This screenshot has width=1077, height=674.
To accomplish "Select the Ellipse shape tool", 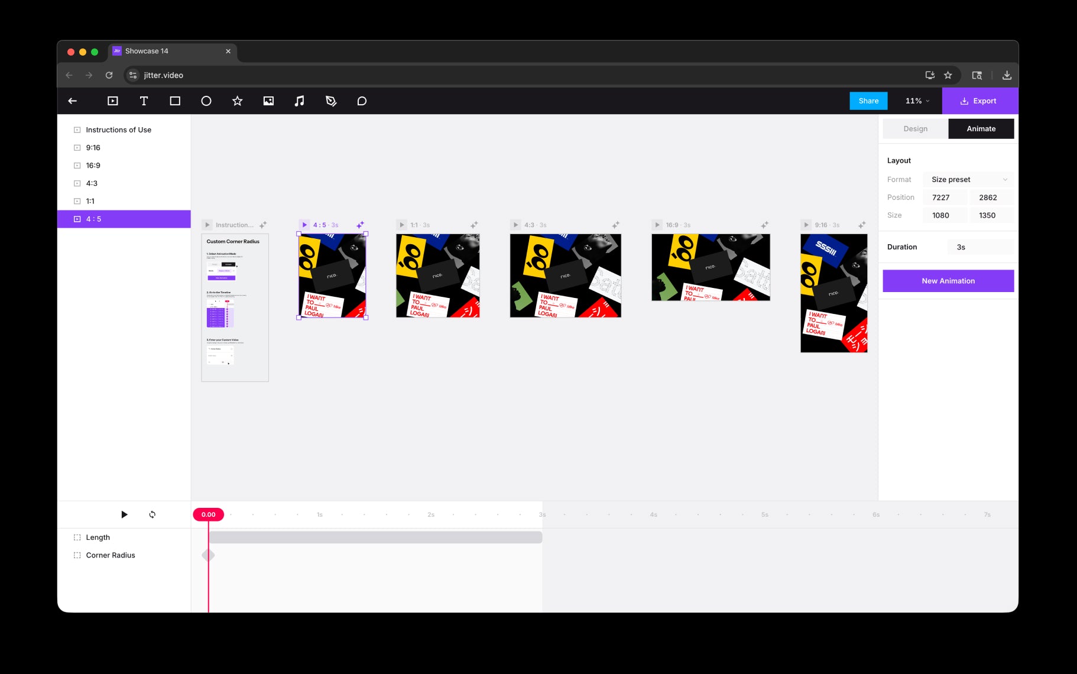I will pyautogui.click(x=206, y=101).
